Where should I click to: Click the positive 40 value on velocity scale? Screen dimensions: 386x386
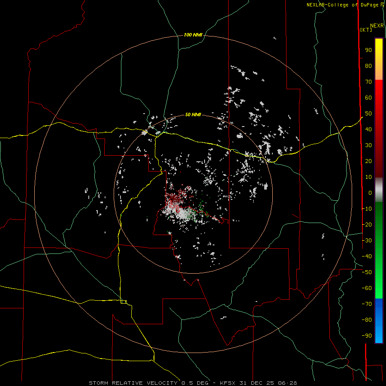[x=368, y=129]
